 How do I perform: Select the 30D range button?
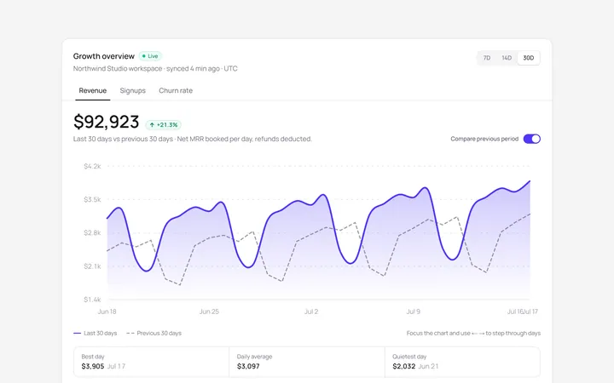(x=528, y=58)
